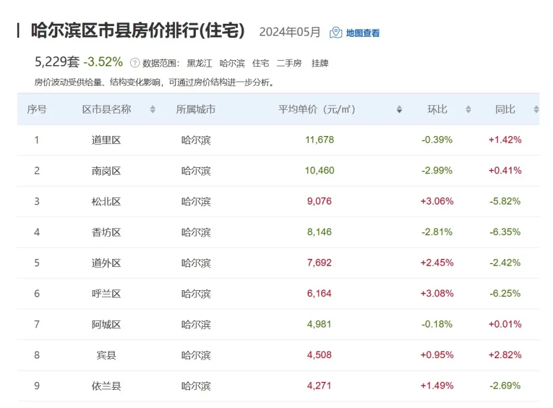Select the price 10,460
This screenshot has width=553, height=408.
tap(320, 171)
